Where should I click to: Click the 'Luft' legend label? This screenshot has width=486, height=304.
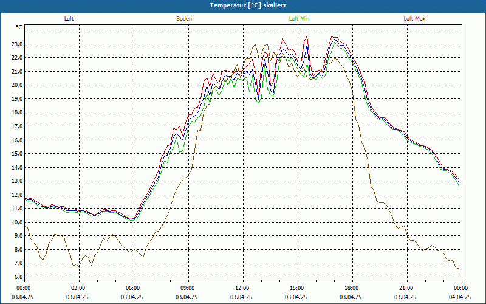point(69,19)
